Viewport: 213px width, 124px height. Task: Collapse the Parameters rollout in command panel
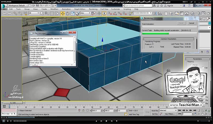[197, 59]
